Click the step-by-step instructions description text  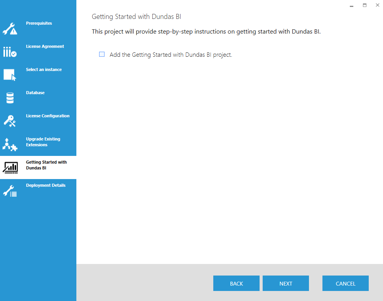click(x=206, y=32)
